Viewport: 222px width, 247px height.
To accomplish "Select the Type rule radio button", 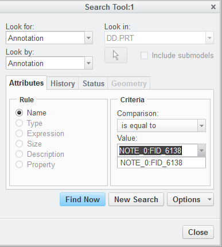I will (19, 123).
